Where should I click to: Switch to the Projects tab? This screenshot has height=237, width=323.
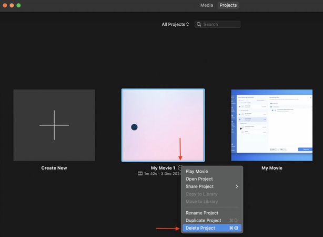point(228,5)
